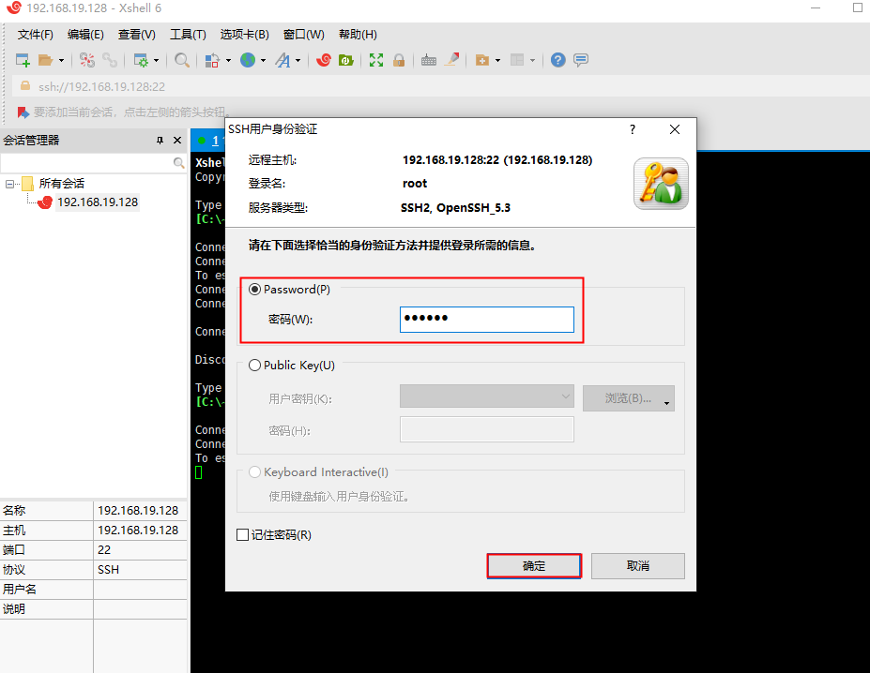Collapse the 所有会话 tree node
The image size is (870, 673).
point(9,184)
